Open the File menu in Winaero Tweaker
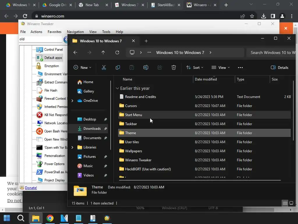298x224 pixels. (x=23, y=32)
